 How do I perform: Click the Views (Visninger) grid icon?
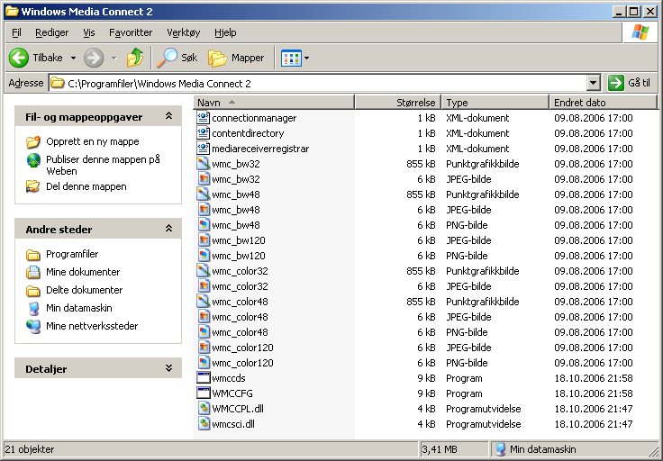coord(291,58)
